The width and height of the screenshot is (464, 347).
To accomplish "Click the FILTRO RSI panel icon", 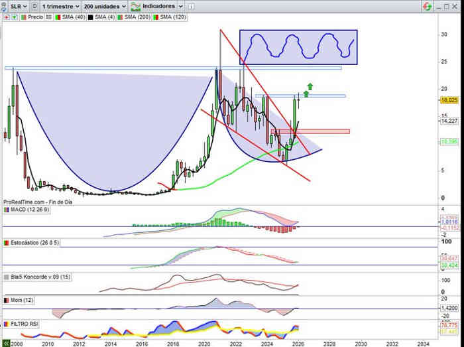I will (6, 324).
